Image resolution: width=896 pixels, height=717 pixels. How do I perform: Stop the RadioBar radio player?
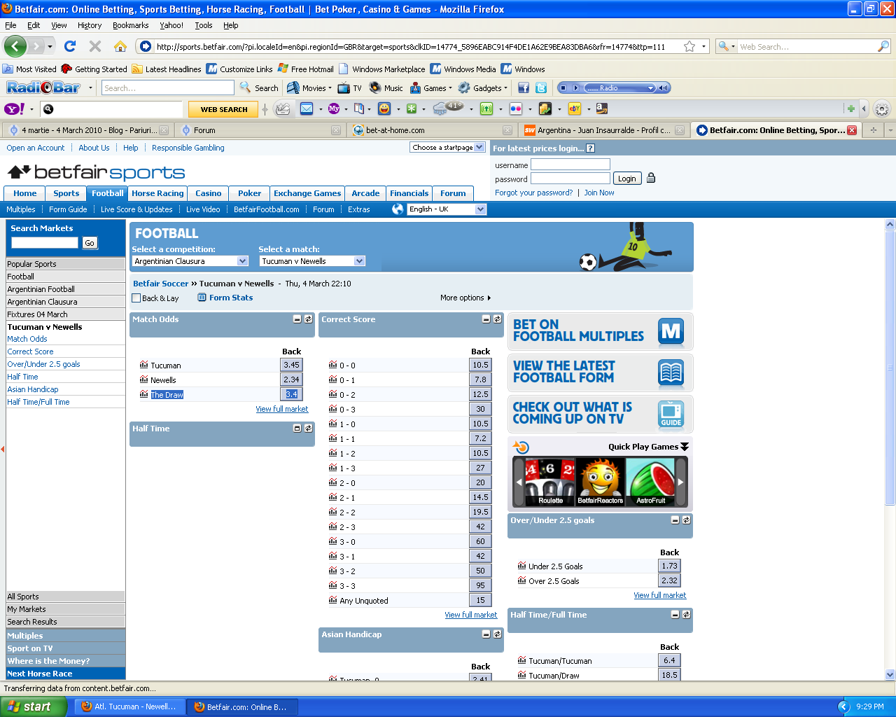point(563,88)
